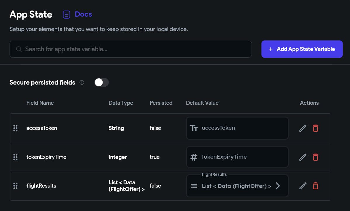The image size is (350, 211).
Task: Click trash icon for tokenExpiryTime row
Action: click(x=316, y=157)
